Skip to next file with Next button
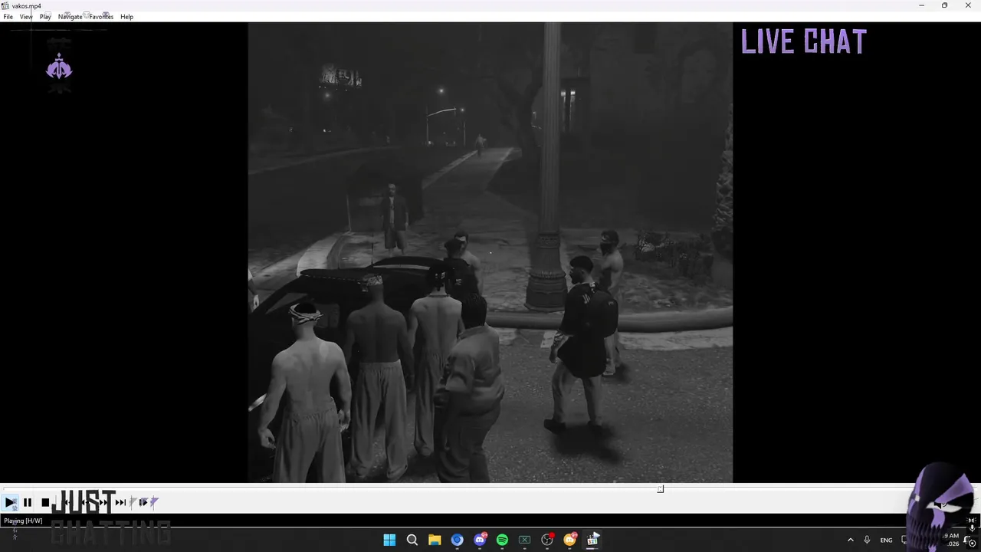 [120, 503]
